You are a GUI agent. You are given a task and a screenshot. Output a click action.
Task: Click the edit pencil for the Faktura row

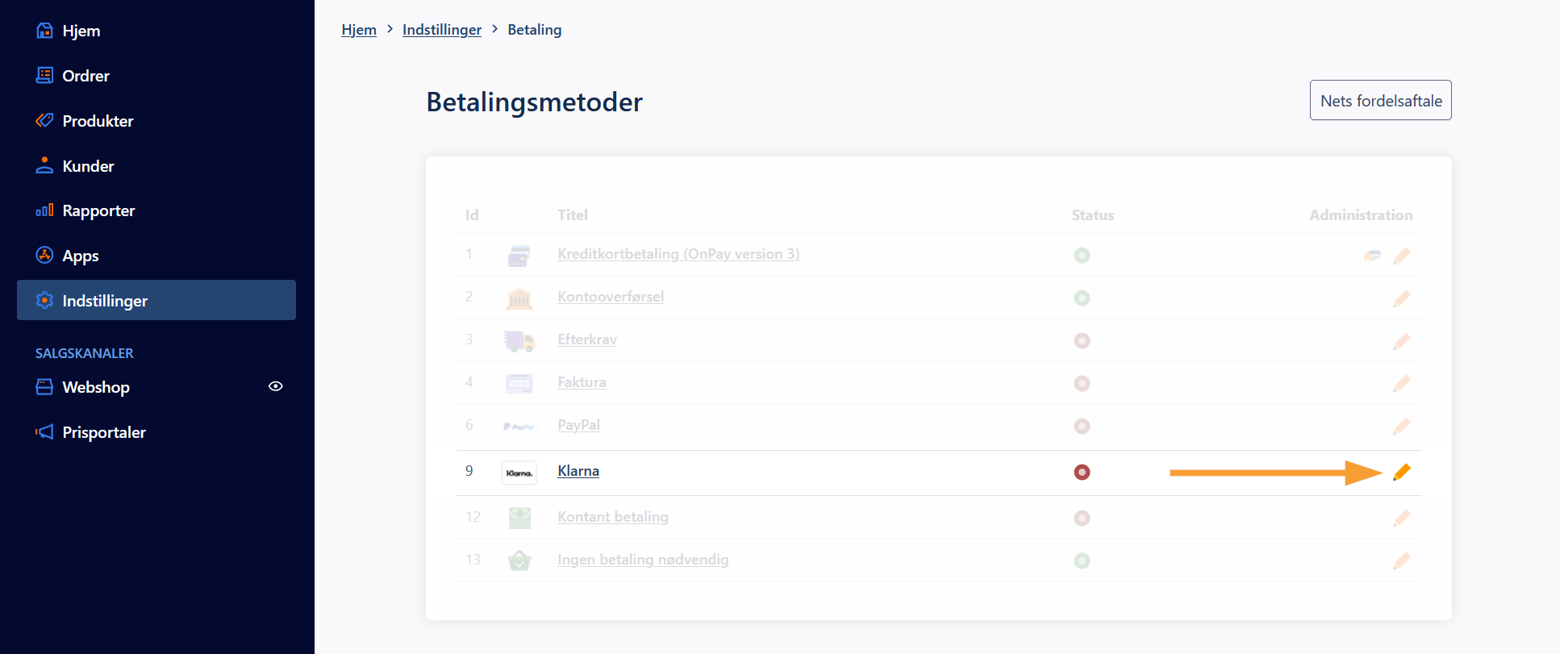[1402, 383]
